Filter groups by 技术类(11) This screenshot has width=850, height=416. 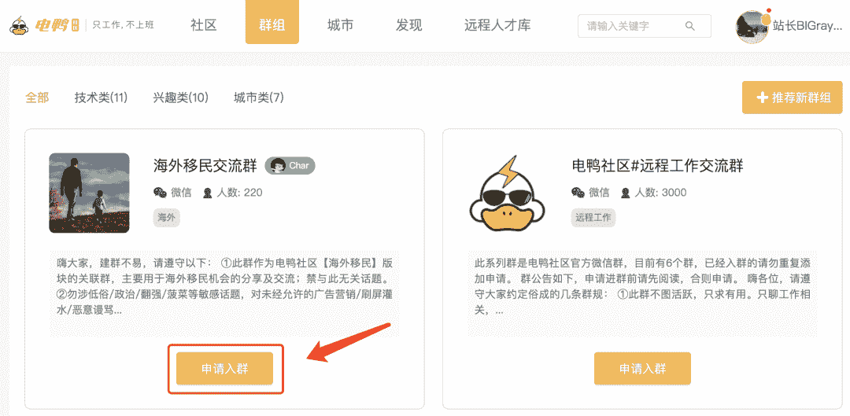tap(101, 98)
